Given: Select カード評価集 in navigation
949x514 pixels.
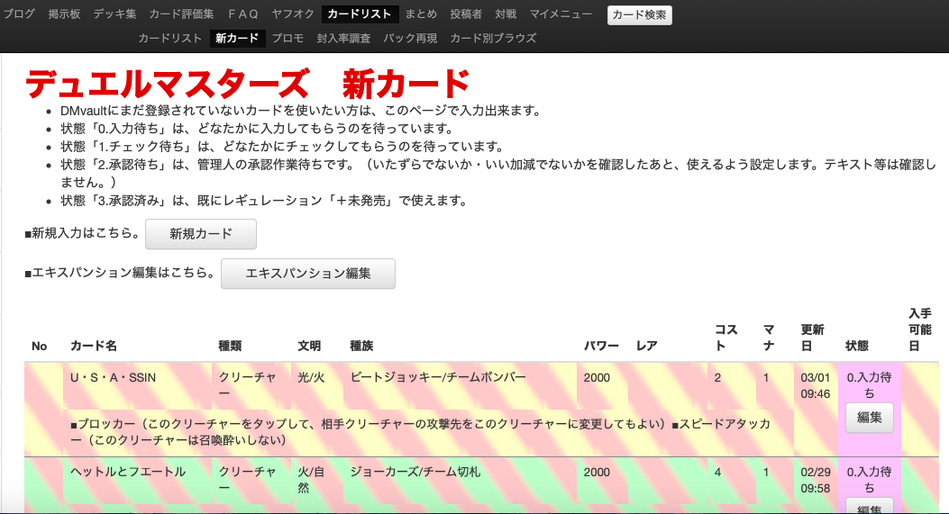Looking at the screenshot, I should pyautogui.click(x=181, y=14).
